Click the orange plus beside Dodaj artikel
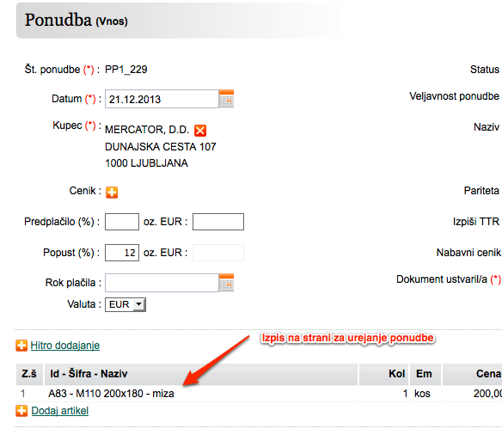This screenshot has width=502, height=447. click(x=21, y=411)
